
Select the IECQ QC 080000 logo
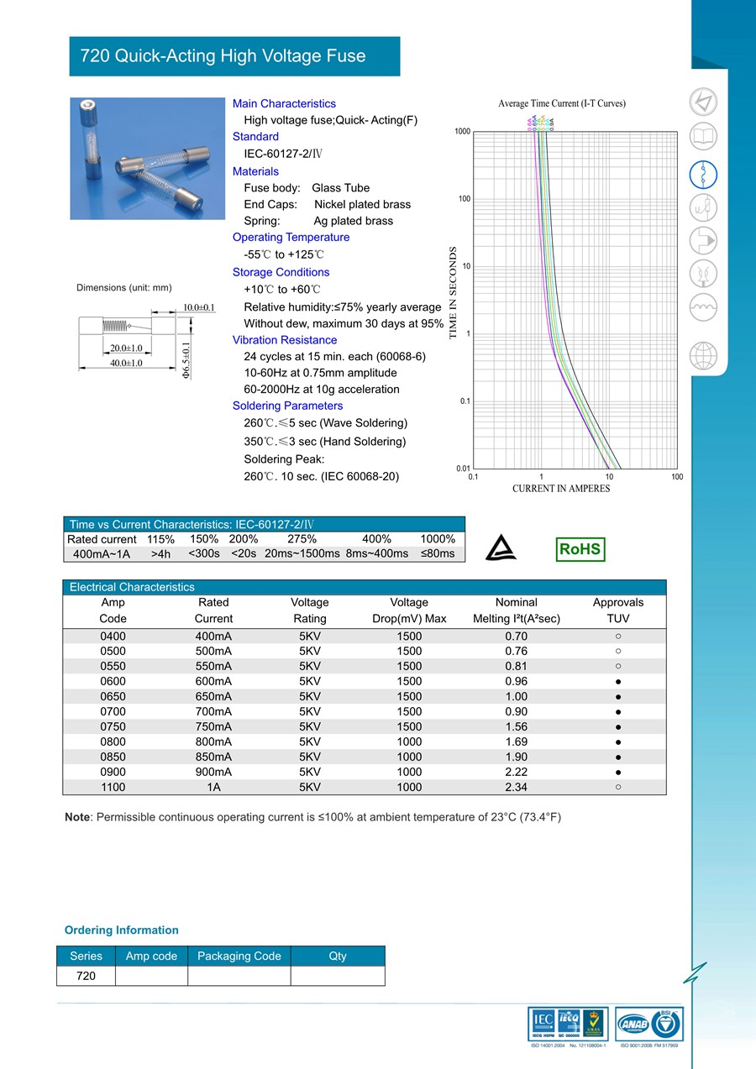click(569, 1024)
